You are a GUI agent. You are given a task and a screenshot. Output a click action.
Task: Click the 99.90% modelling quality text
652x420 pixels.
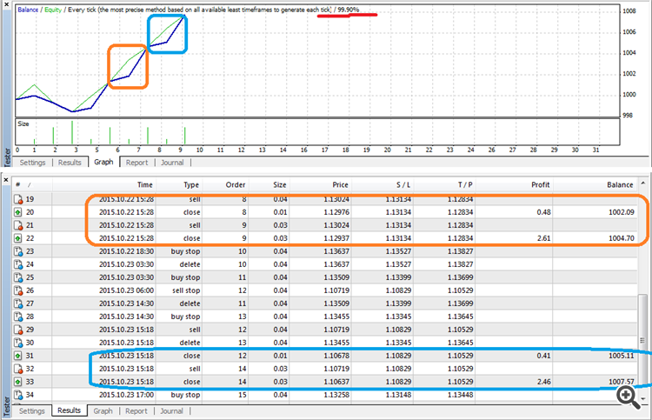pos(348,10)
